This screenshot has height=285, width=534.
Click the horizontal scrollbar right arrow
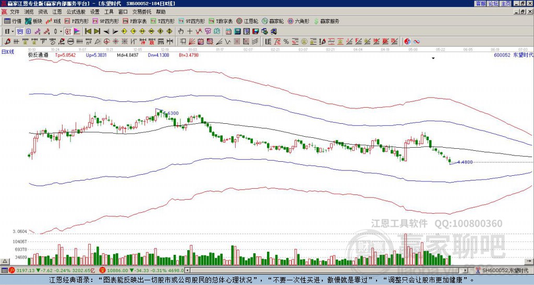point(466,270)
